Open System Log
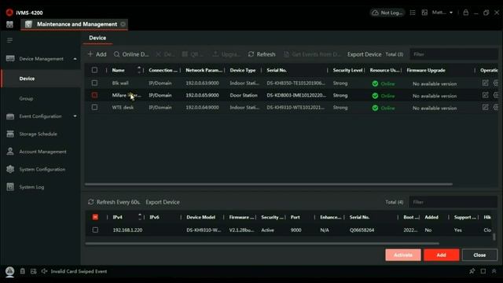 pyautogui.click(x=31, y=187)
